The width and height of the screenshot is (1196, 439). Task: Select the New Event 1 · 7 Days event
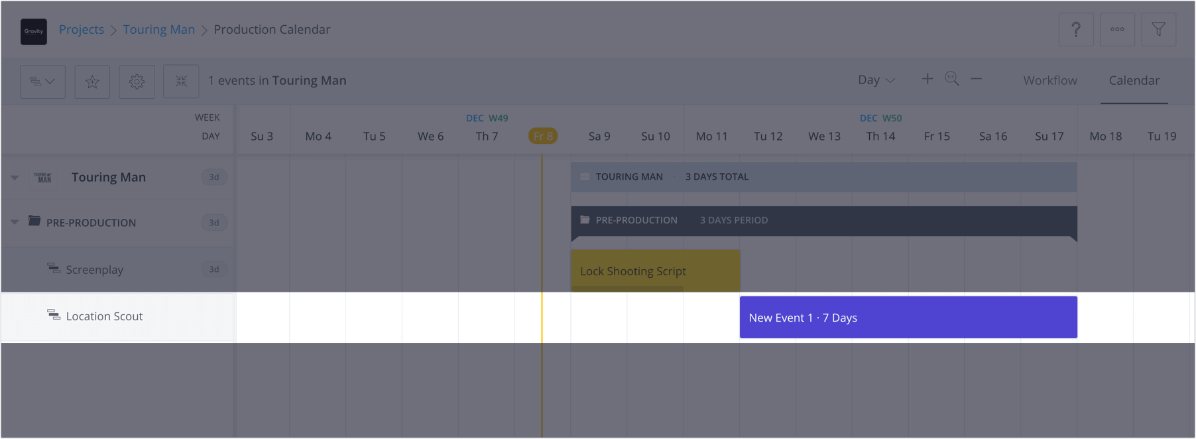(x=908, y=317)
